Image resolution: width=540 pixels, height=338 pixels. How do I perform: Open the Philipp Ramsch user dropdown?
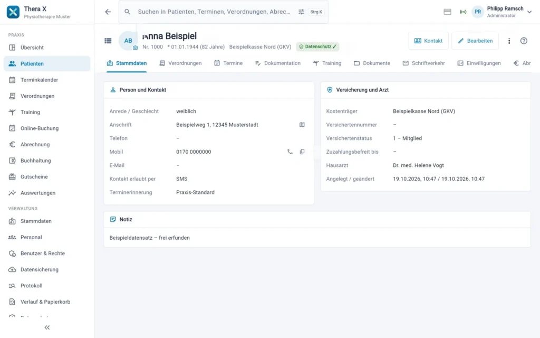click(502, 12)
